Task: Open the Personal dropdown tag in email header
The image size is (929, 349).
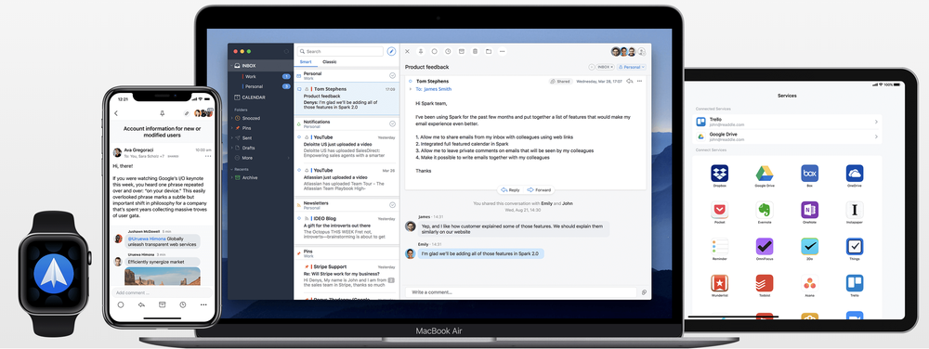Action: coord(632,68)
